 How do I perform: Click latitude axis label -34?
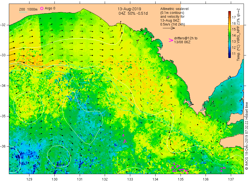[3, 86]
